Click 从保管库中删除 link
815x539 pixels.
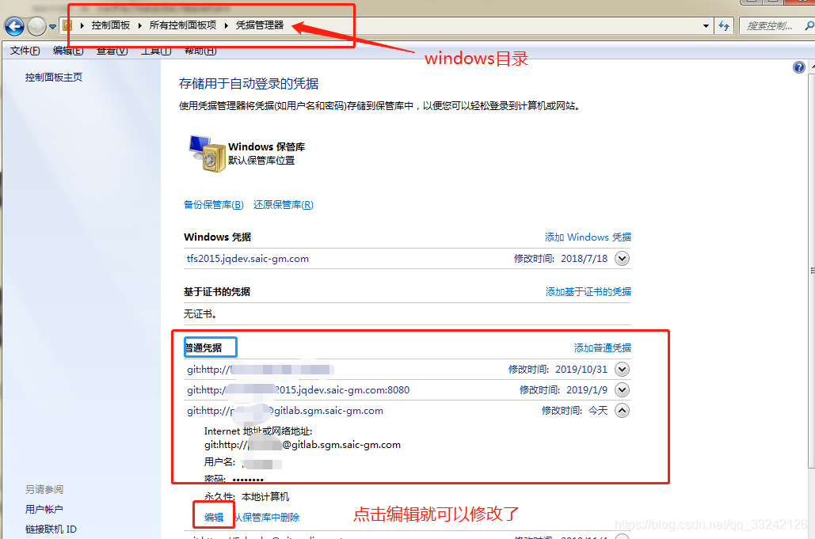coord(267,517)
